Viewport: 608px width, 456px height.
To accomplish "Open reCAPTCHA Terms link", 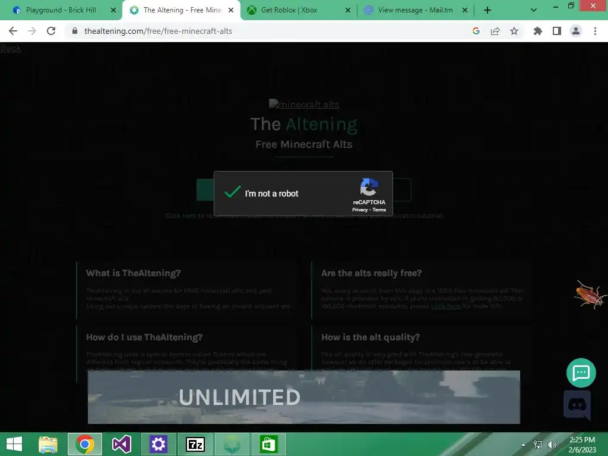I will 379,210.
